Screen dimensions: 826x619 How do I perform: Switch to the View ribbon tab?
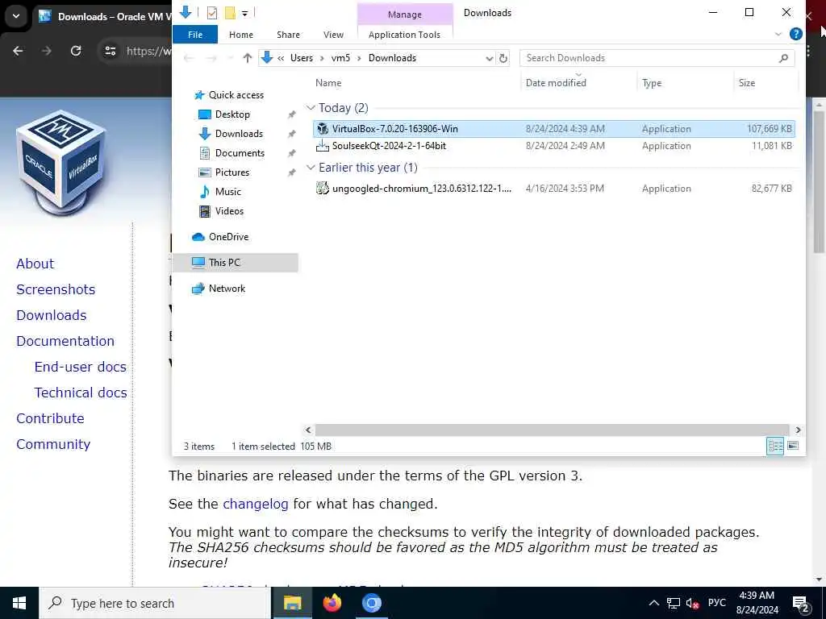point(333,35)
